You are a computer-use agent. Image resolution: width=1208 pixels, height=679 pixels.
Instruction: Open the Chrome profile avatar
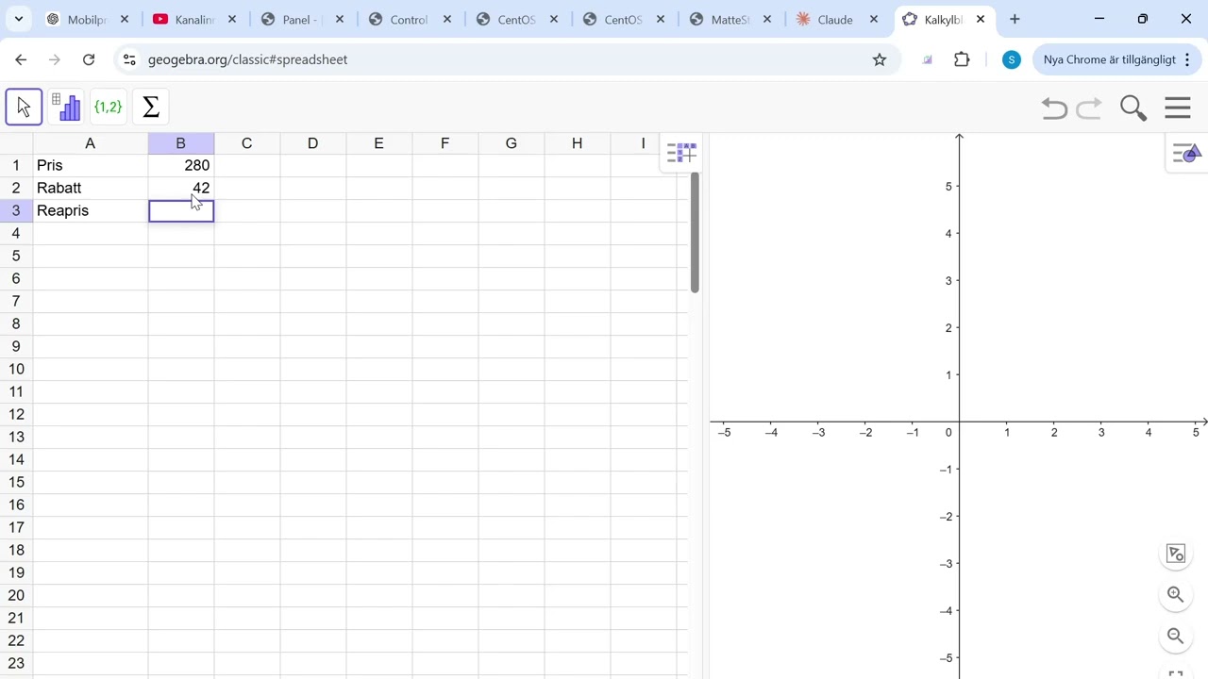click(x=1012, y=59)
